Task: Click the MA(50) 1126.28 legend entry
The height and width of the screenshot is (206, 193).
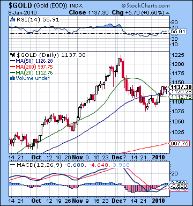Action: (34, 61)
